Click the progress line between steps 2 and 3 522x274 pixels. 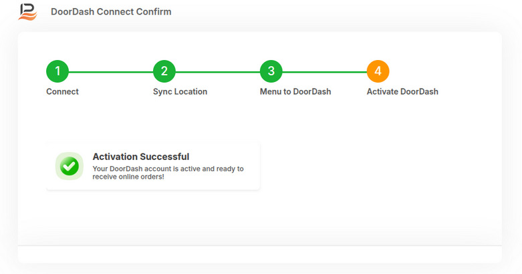(218, 72)
